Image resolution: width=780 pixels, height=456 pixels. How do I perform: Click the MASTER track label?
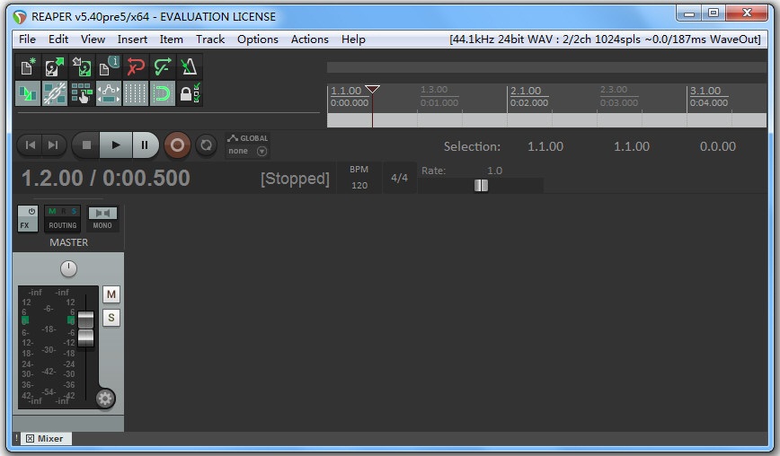68,242
